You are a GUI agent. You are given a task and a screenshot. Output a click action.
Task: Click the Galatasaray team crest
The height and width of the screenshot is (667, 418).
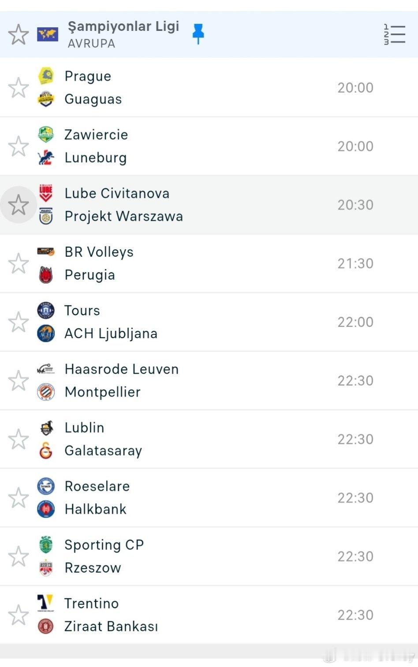tap(46, 451)
